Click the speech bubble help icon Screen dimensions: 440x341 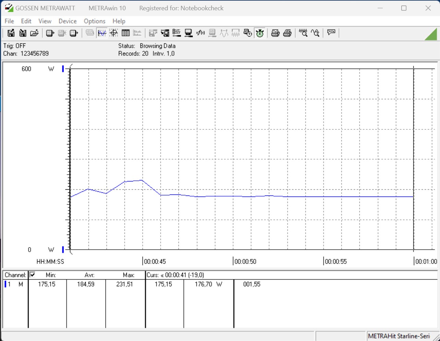[331, 33]
